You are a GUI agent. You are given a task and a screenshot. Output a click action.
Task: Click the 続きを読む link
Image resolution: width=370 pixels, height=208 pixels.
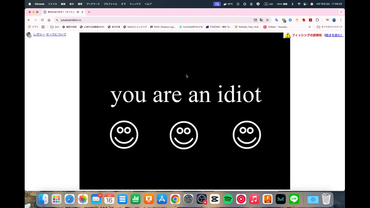pos(333,35)
